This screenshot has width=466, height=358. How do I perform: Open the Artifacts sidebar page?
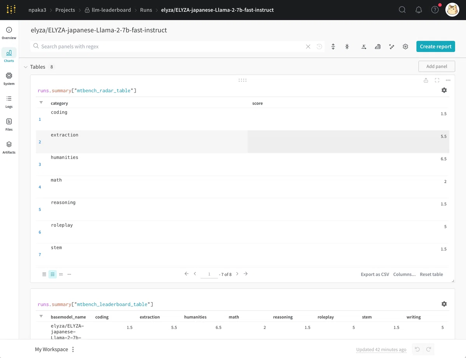pyautogui.click(x=9, y=147)
